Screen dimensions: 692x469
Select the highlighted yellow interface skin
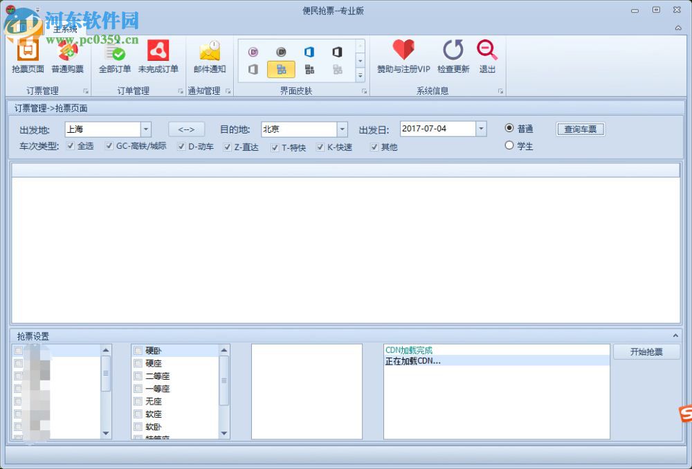[280, 70]
